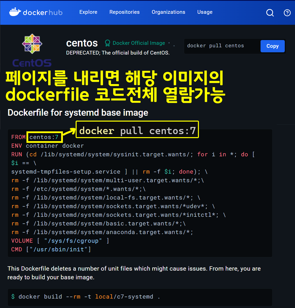Copy the docker pull centos command
The height and width of the screenshot is (308, 295).
(x=273, y=46)
